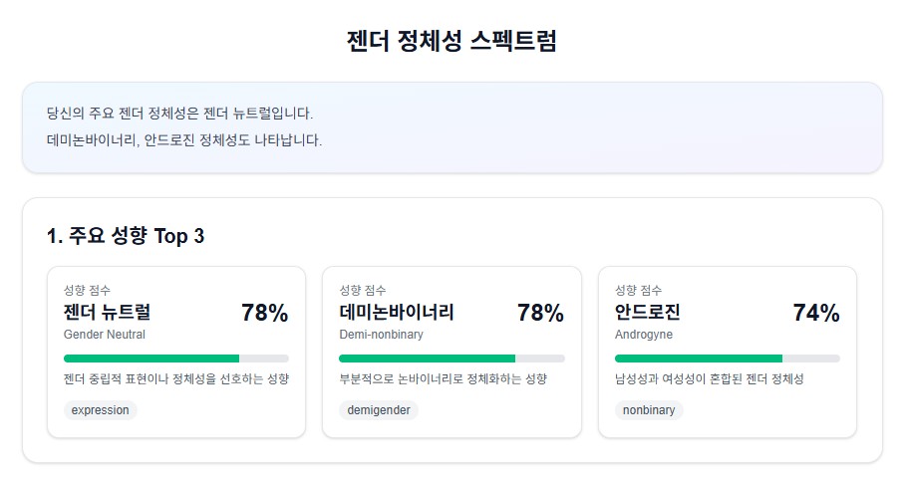Click the 주요 성향 Top 3 section heading
The height and width of the screenshot is (480, 904).
126,236
